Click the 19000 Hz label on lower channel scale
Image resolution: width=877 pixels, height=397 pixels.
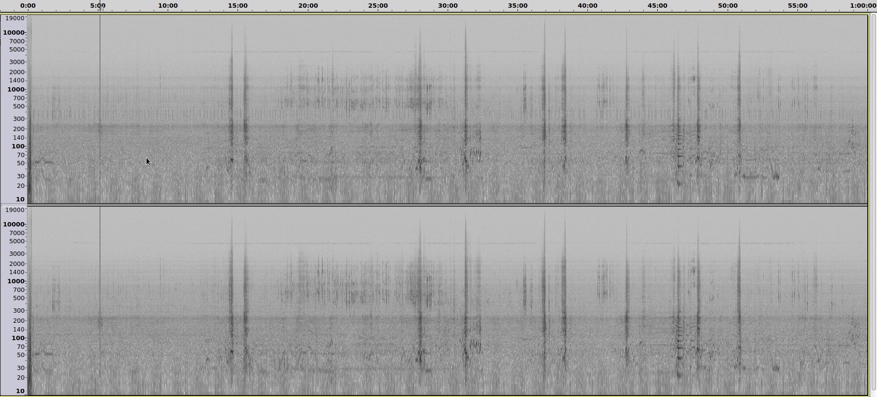[x=14, y=210]
